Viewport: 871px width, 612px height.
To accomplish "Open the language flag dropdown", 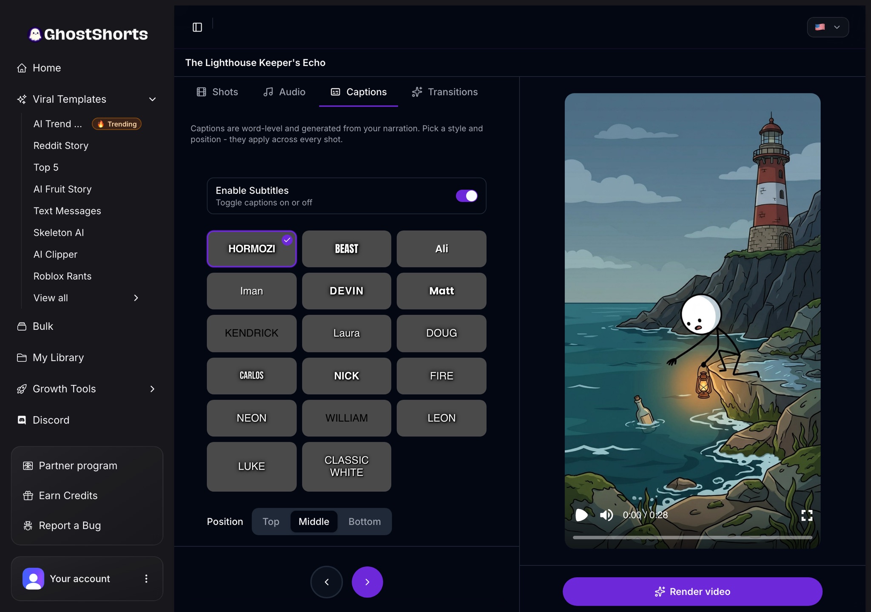I will 828,27.
